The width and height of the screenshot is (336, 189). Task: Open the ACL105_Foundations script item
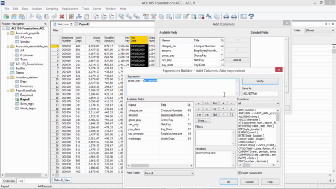pos(29,64)
